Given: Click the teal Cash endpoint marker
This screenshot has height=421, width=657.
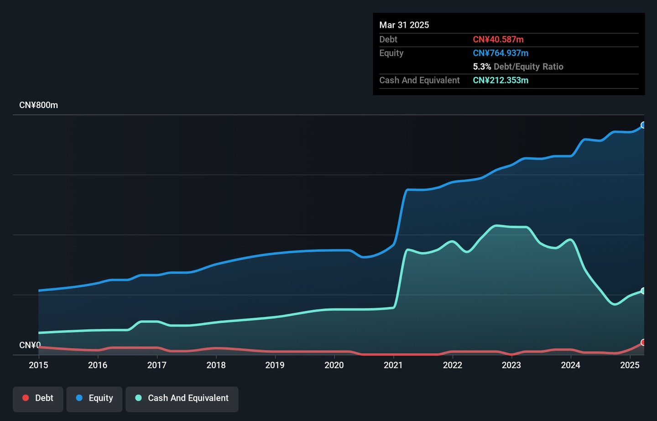Looking at the screenshot, I should [643, 291].
